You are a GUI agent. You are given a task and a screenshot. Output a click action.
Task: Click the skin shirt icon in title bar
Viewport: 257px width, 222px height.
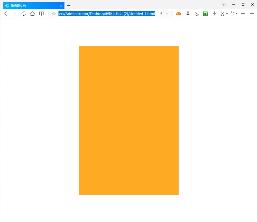[x=224, y=4]
